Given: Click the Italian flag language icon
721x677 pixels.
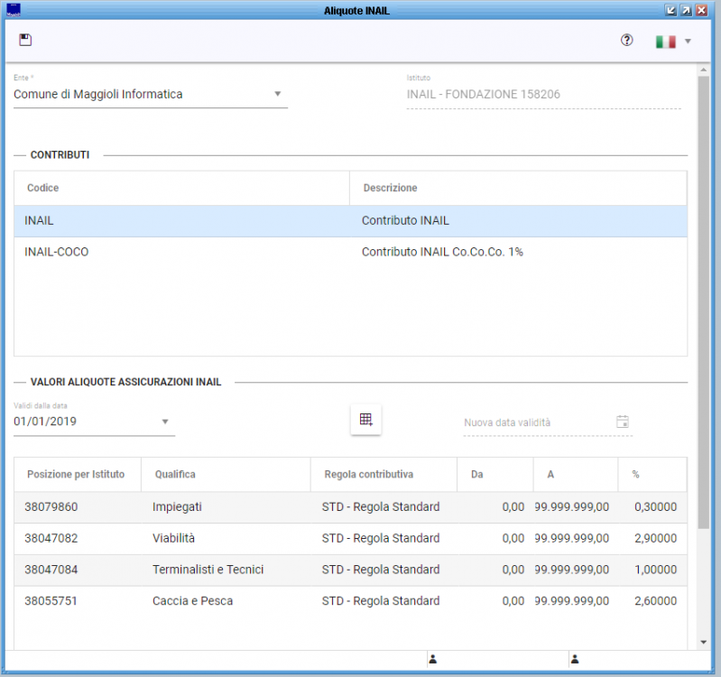Looking at the screenshot, I should point(666,42).
